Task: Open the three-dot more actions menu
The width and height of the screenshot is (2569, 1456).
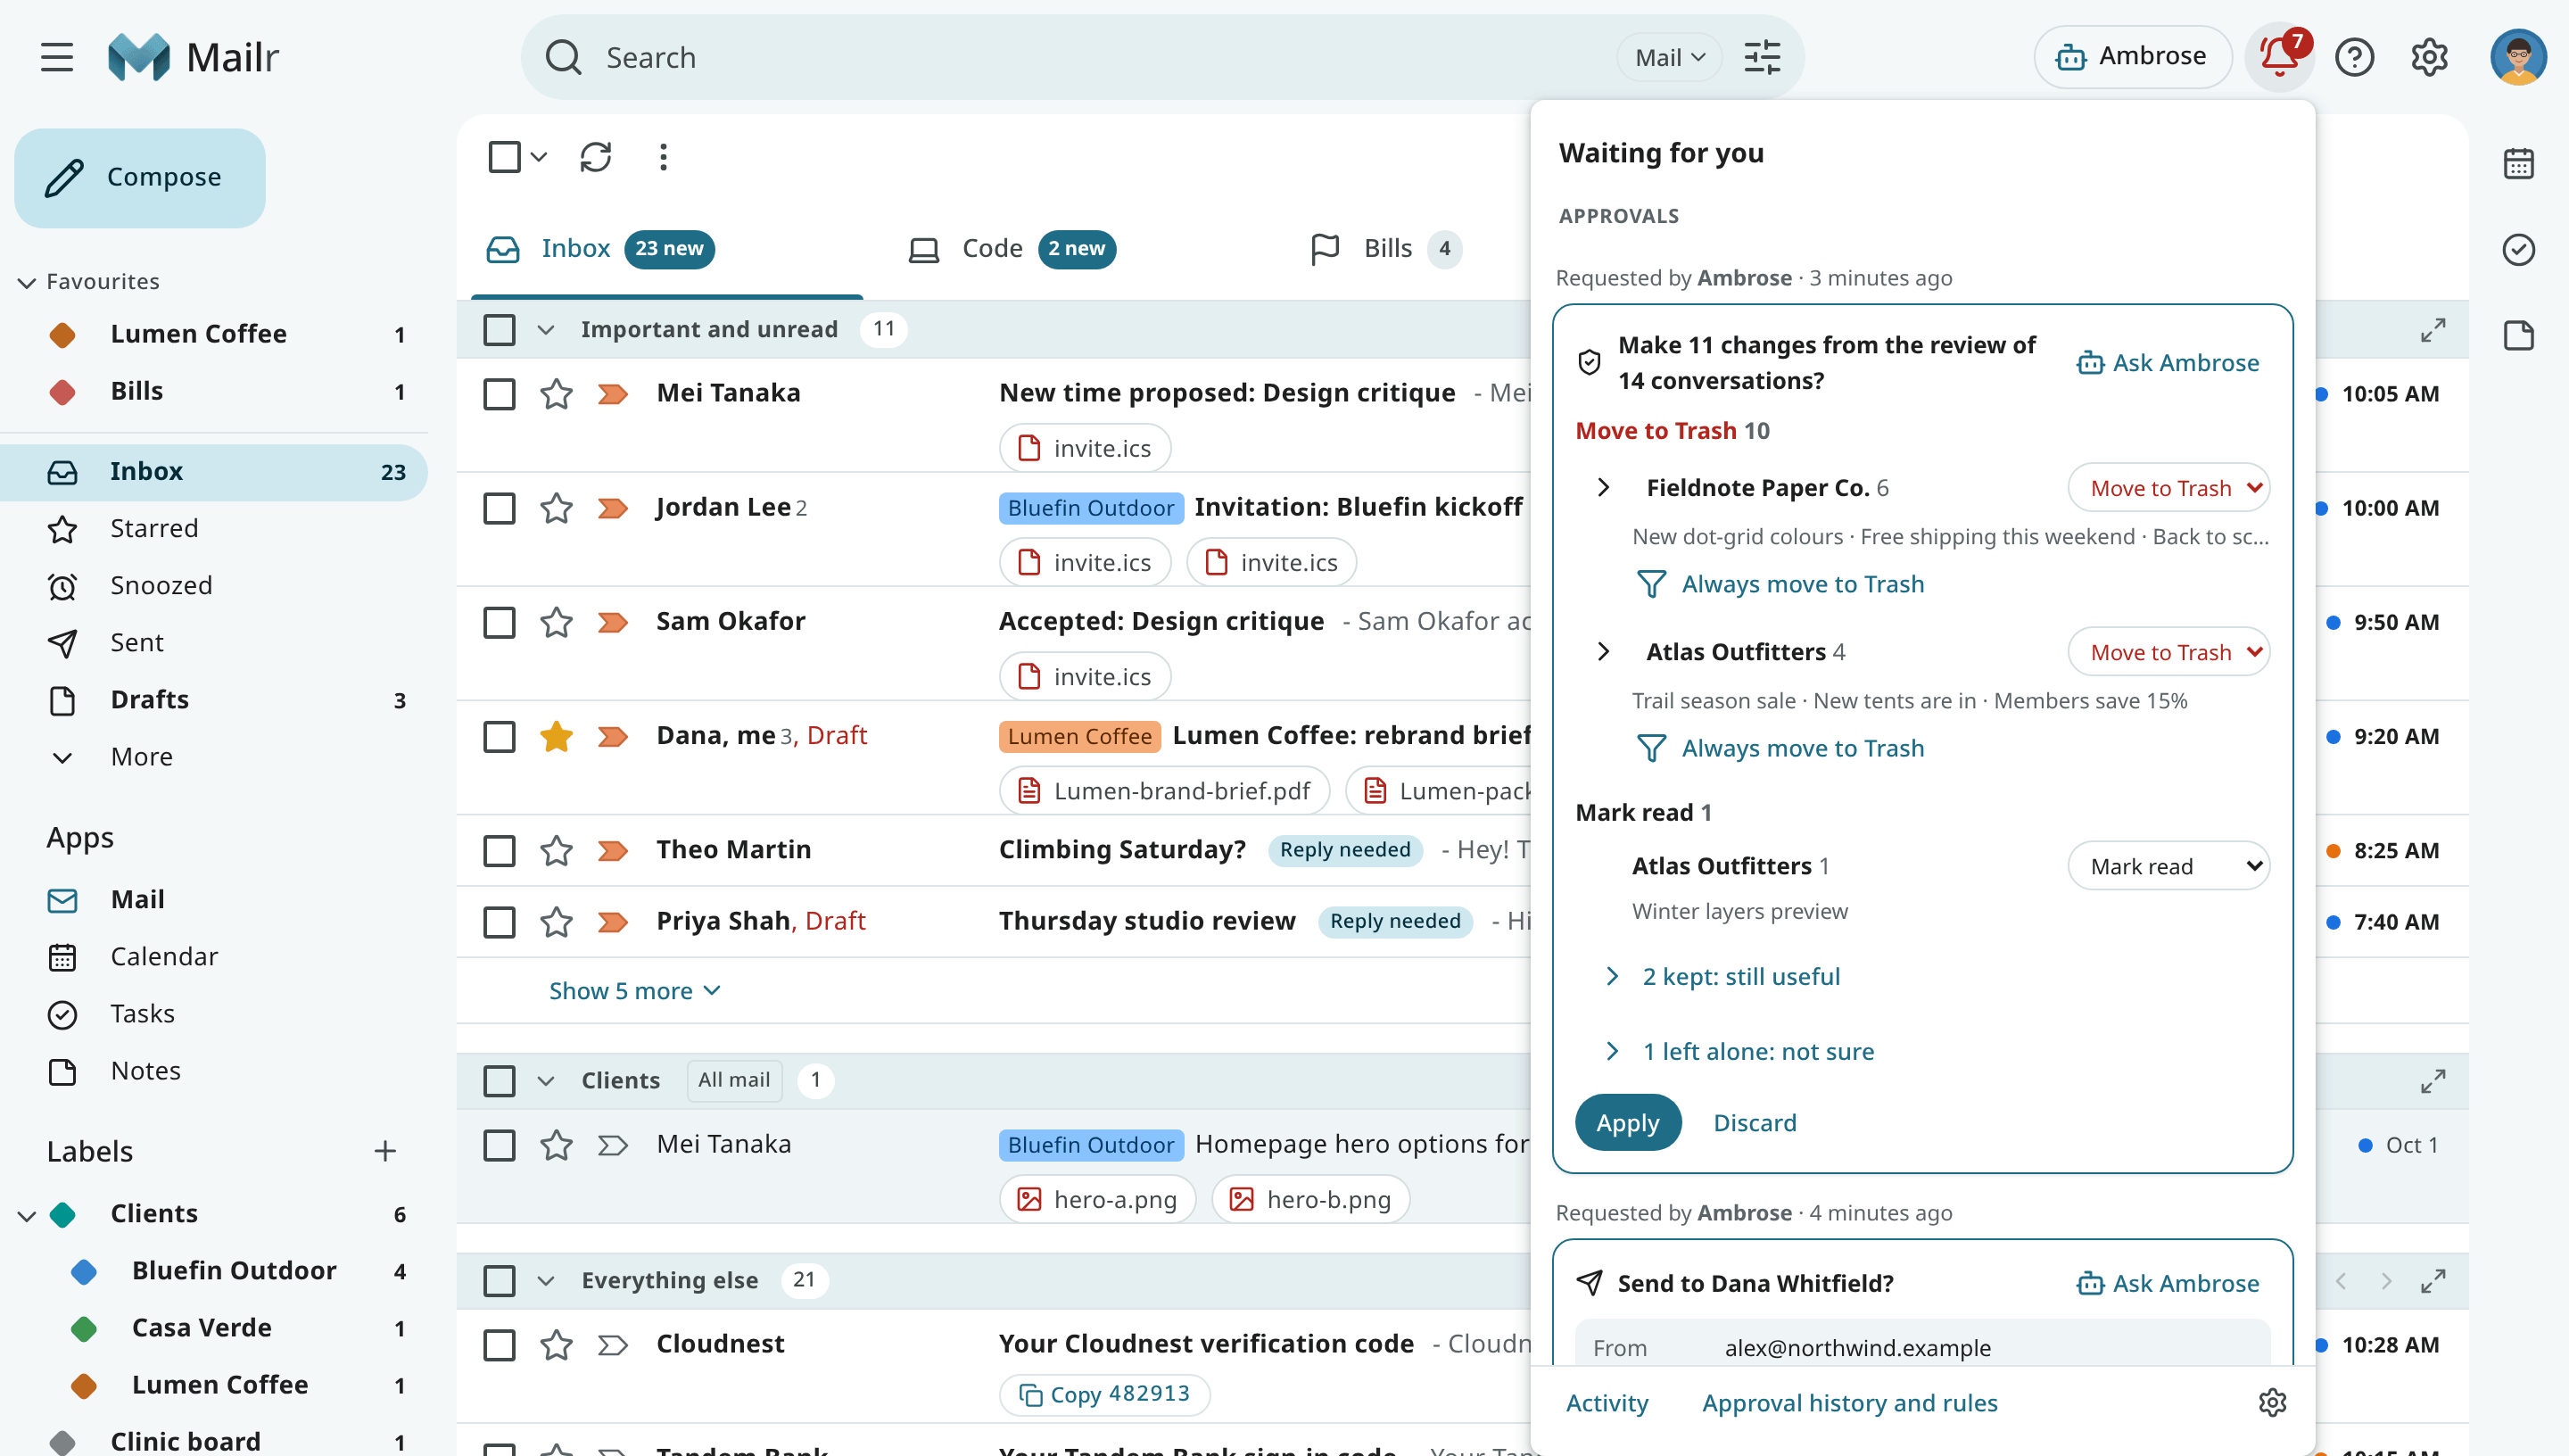Action: [664, 157]
